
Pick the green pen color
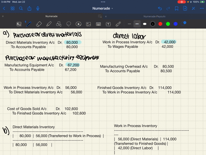click(168, 24)
